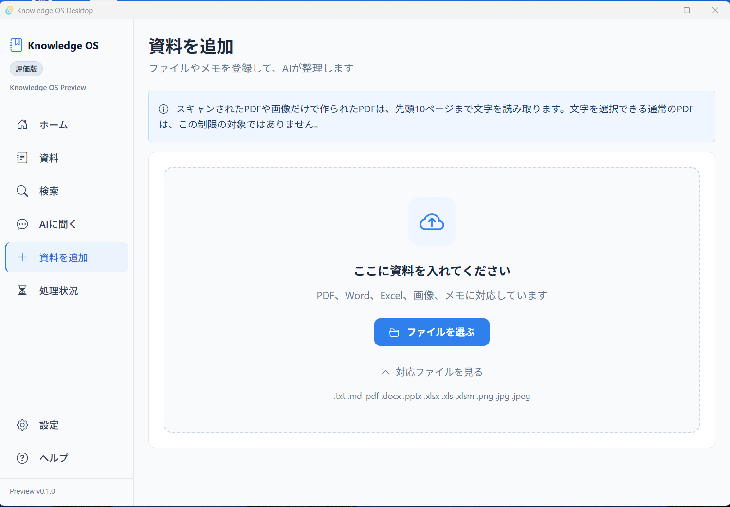
Task: Click the cloud upload icon
Action: [432, 221]
